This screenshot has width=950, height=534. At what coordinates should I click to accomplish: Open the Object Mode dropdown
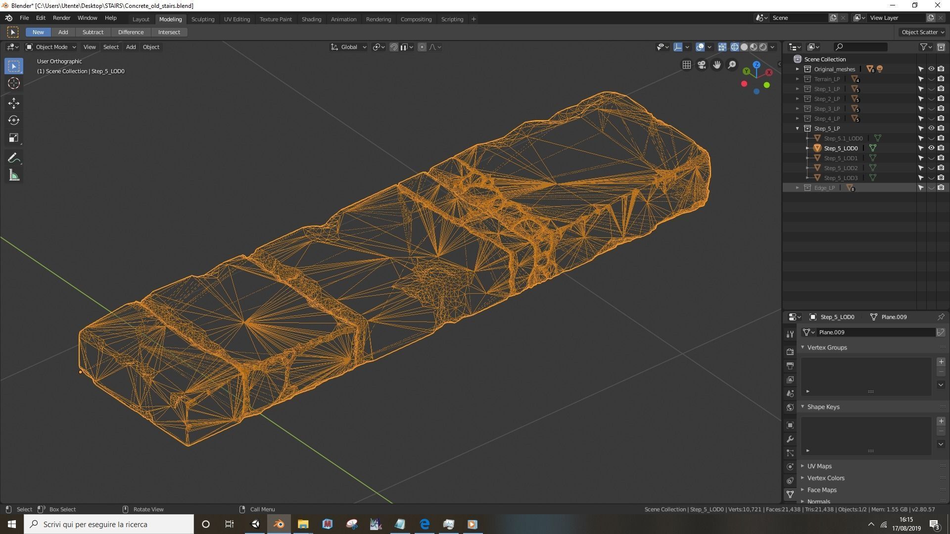pyautogui.click(x=51, y=47)
